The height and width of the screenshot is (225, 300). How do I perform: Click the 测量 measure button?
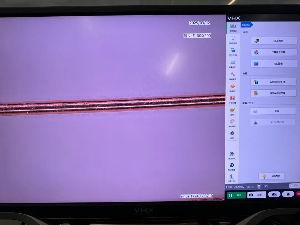coord(273,111)
